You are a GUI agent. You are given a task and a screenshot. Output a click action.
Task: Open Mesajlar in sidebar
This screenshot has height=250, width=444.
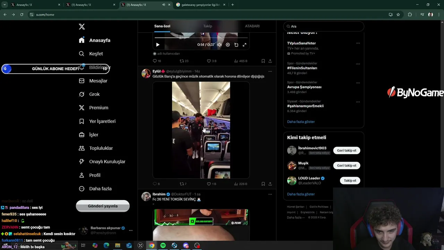pos(93,81)
